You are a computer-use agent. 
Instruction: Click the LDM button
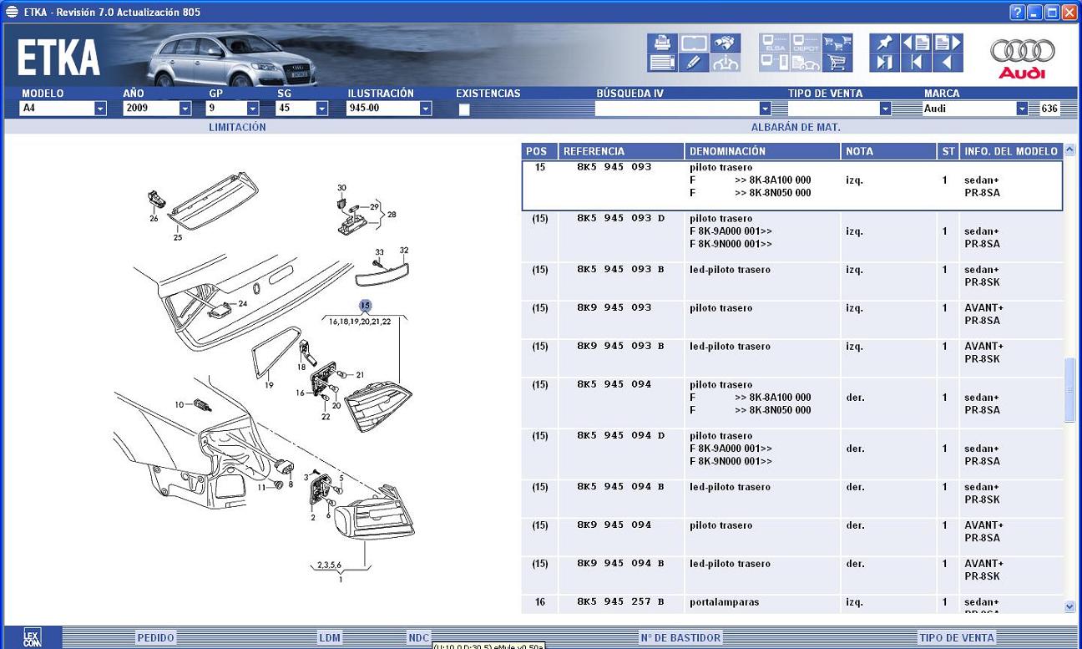pyautogui.click(x=330, y=637)
